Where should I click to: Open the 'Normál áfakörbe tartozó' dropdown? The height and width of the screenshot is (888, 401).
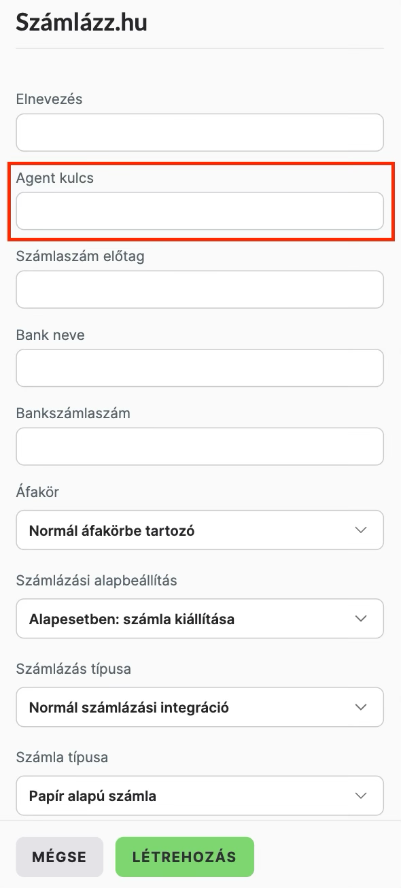pyautogui.click(x=200, y=530)
